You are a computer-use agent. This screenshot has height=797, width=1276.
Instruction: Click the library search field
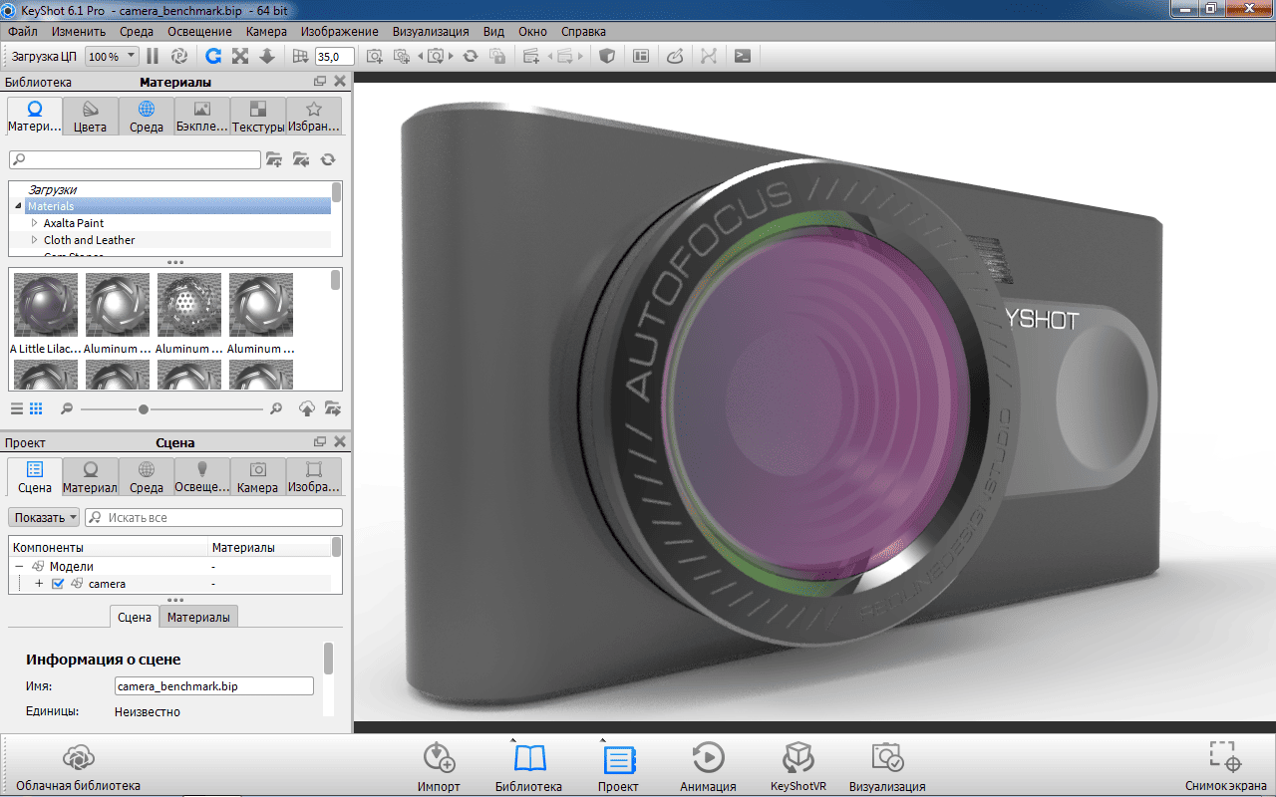click(135, 159)
